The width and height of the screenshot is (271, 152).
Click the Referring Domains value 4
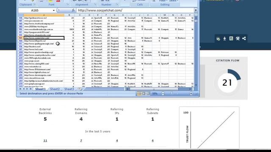point(81,119)
